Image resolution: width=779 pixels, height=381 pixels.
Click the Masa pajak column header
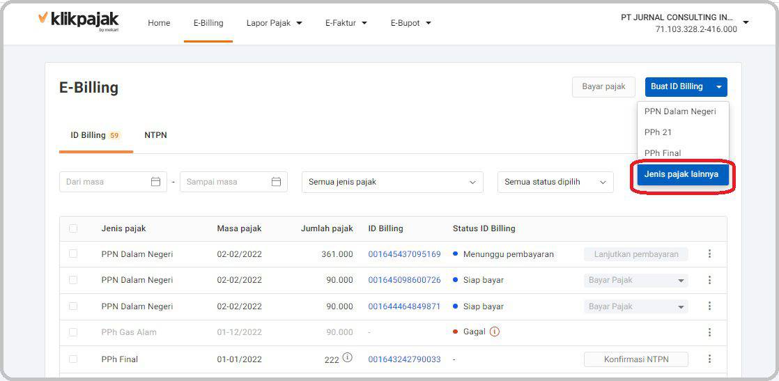[x=239, y=228]
